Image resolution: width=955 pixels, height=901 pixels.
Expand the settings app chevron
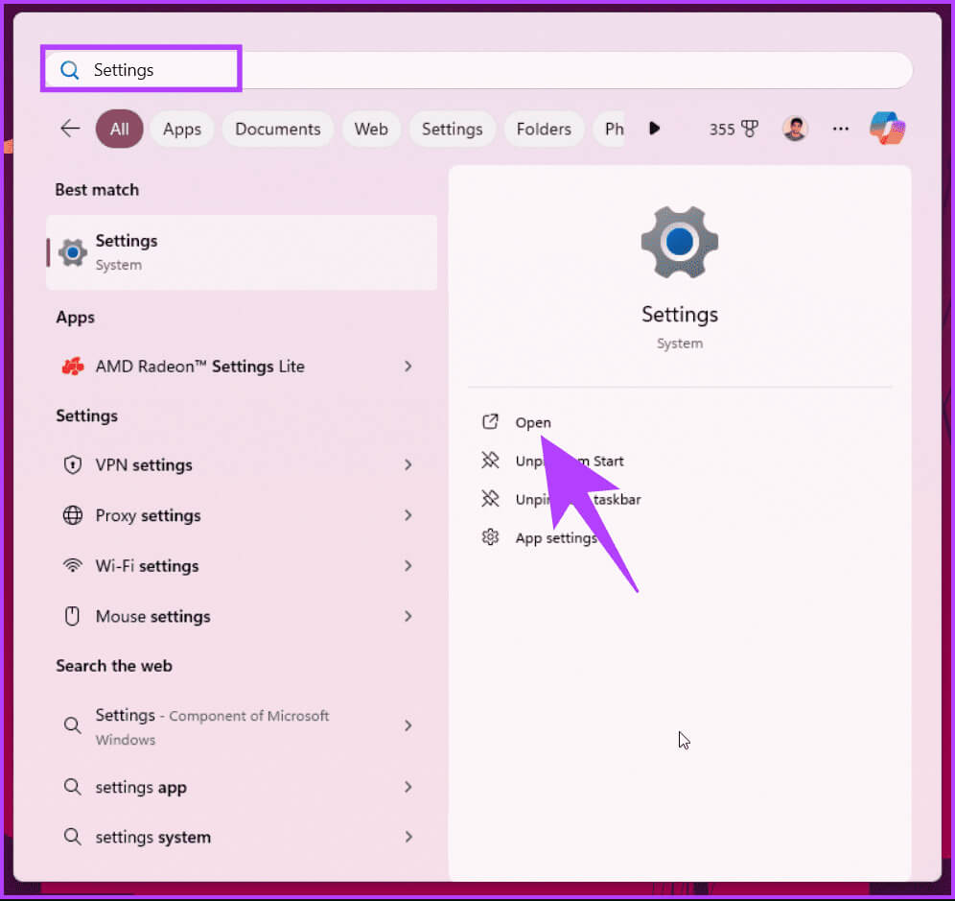tap(408, 788)
